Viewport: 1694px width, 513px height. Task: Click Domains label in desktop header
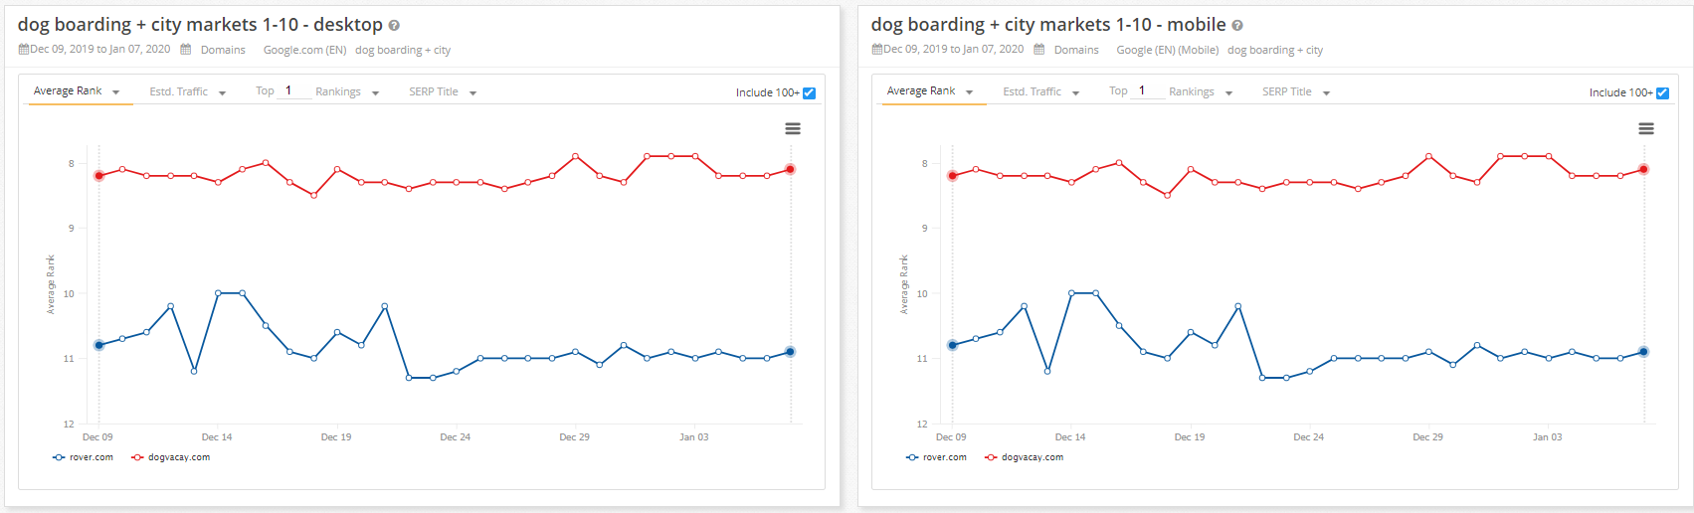coord(223,50)
